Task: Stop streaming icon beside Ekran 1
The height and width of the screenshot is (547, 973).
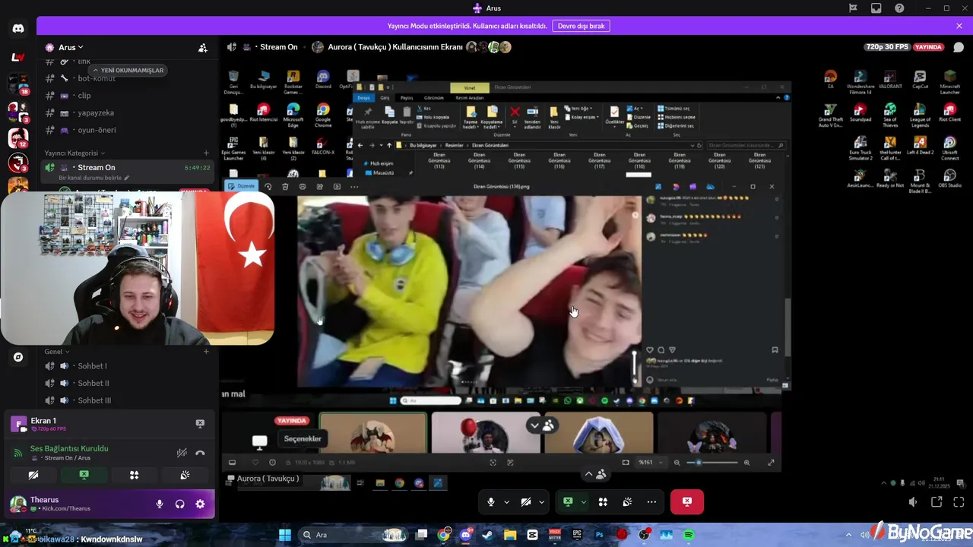Action: pyautogui.click(x=200, y=423)
